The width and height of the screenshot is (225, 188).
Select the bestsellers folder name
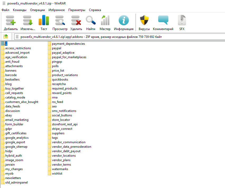(12, 79)
